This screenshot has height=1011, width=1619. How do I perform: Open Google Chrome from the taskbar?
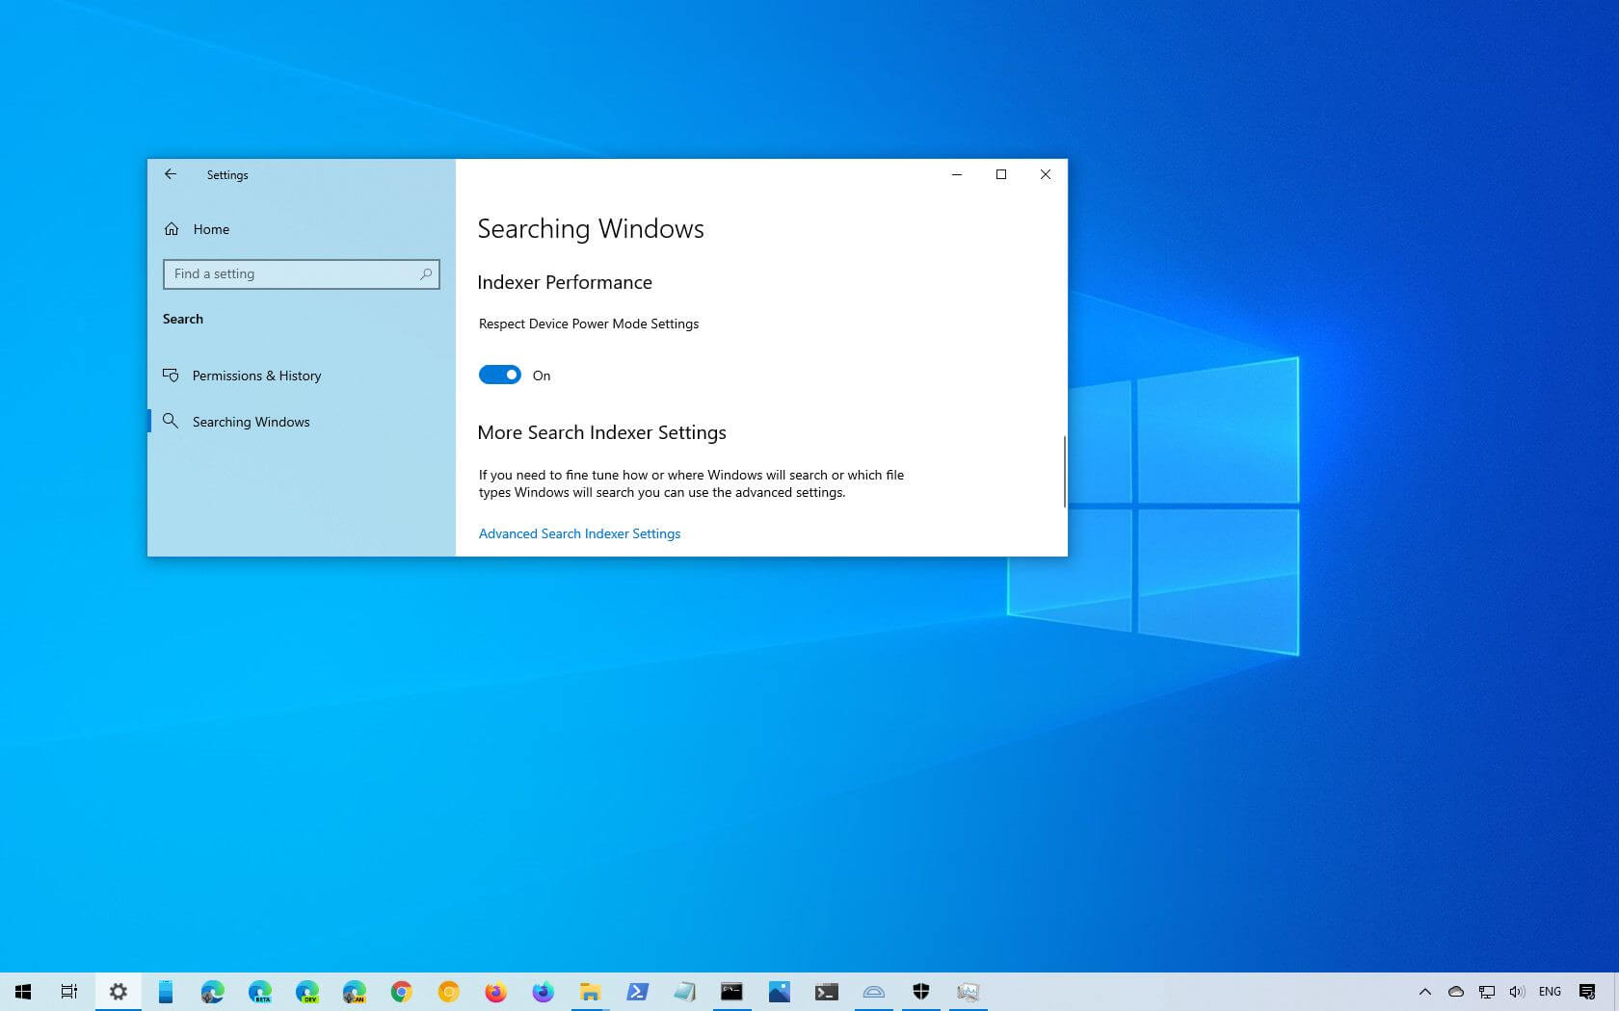click(x=400, y=992)
